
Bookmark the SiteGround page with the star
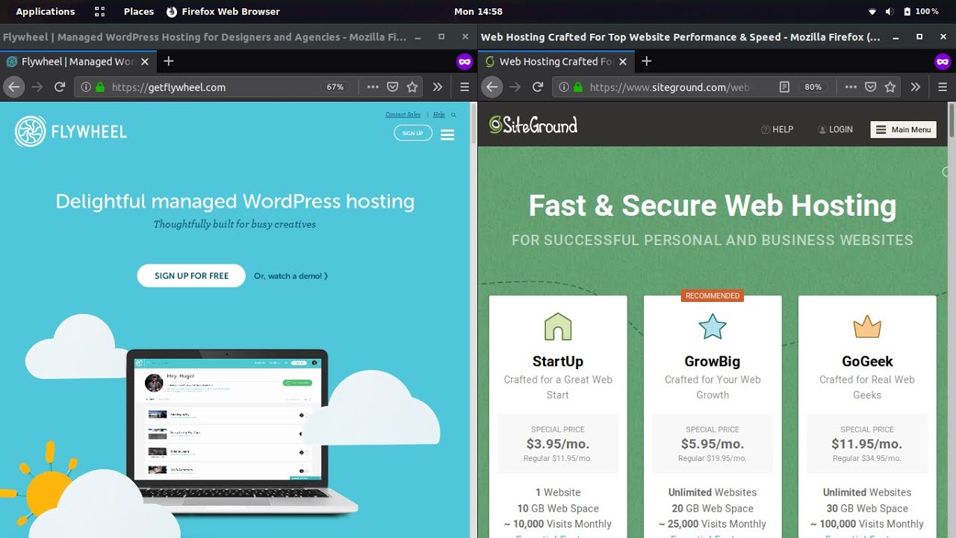point(890,87)
